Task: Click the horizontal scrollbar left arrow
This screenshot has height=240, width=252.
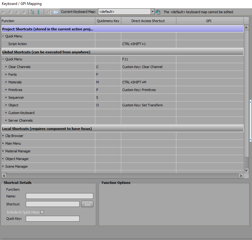Action: coord(4,176)
